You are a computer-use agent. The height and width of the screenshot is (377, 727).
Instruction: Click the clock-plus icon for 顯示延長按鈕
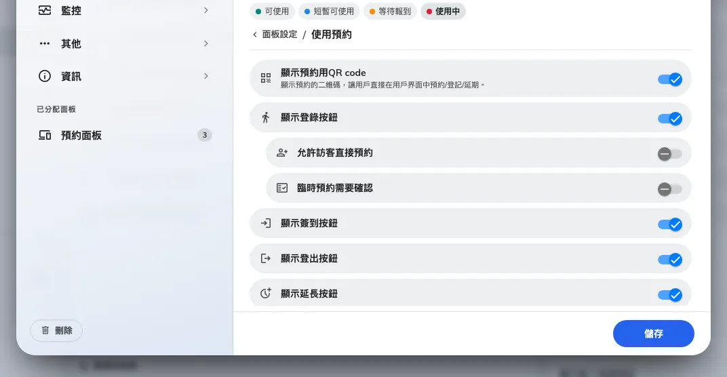coord(266,293)
